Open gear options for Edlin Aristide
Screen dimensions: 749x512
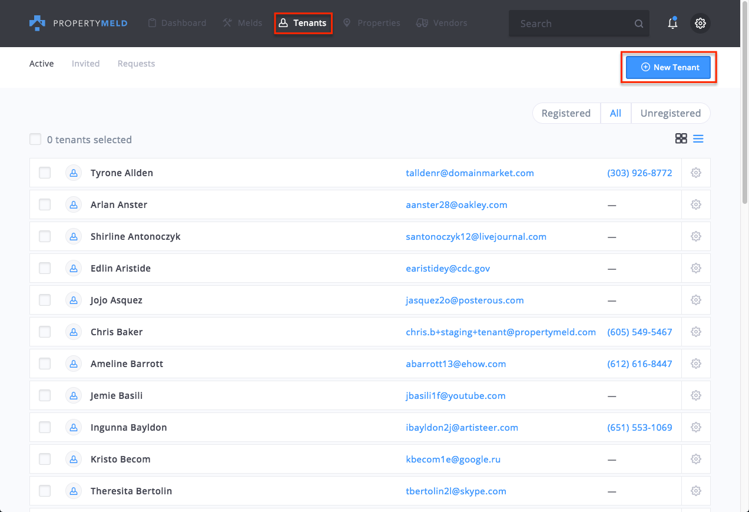click(x=696, y=268)
